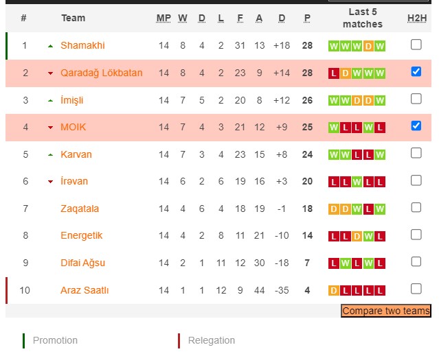The height and width of the screenshot is (356, 439).
Task: Click the red down arrow beside MOIK
Action: coord(50,128)
